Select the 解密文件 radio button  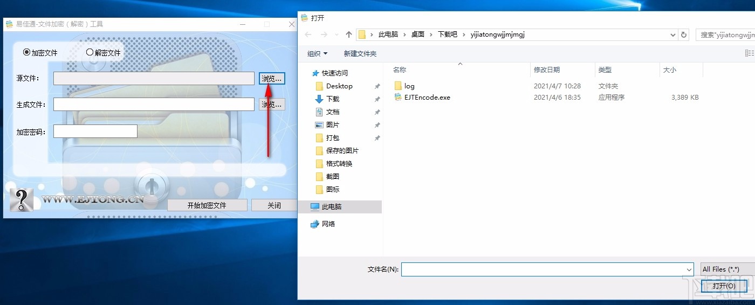point(90,53)
